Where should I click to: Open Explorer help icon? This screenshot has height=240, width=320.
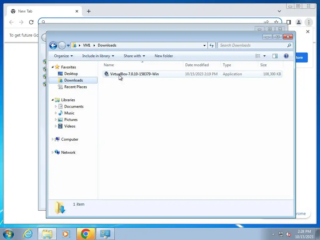pyautogui.click(x=286, y=56)
